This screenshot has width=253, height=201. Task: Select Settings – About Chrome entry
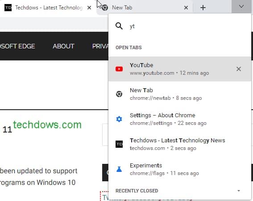click(x=180, y=119)
